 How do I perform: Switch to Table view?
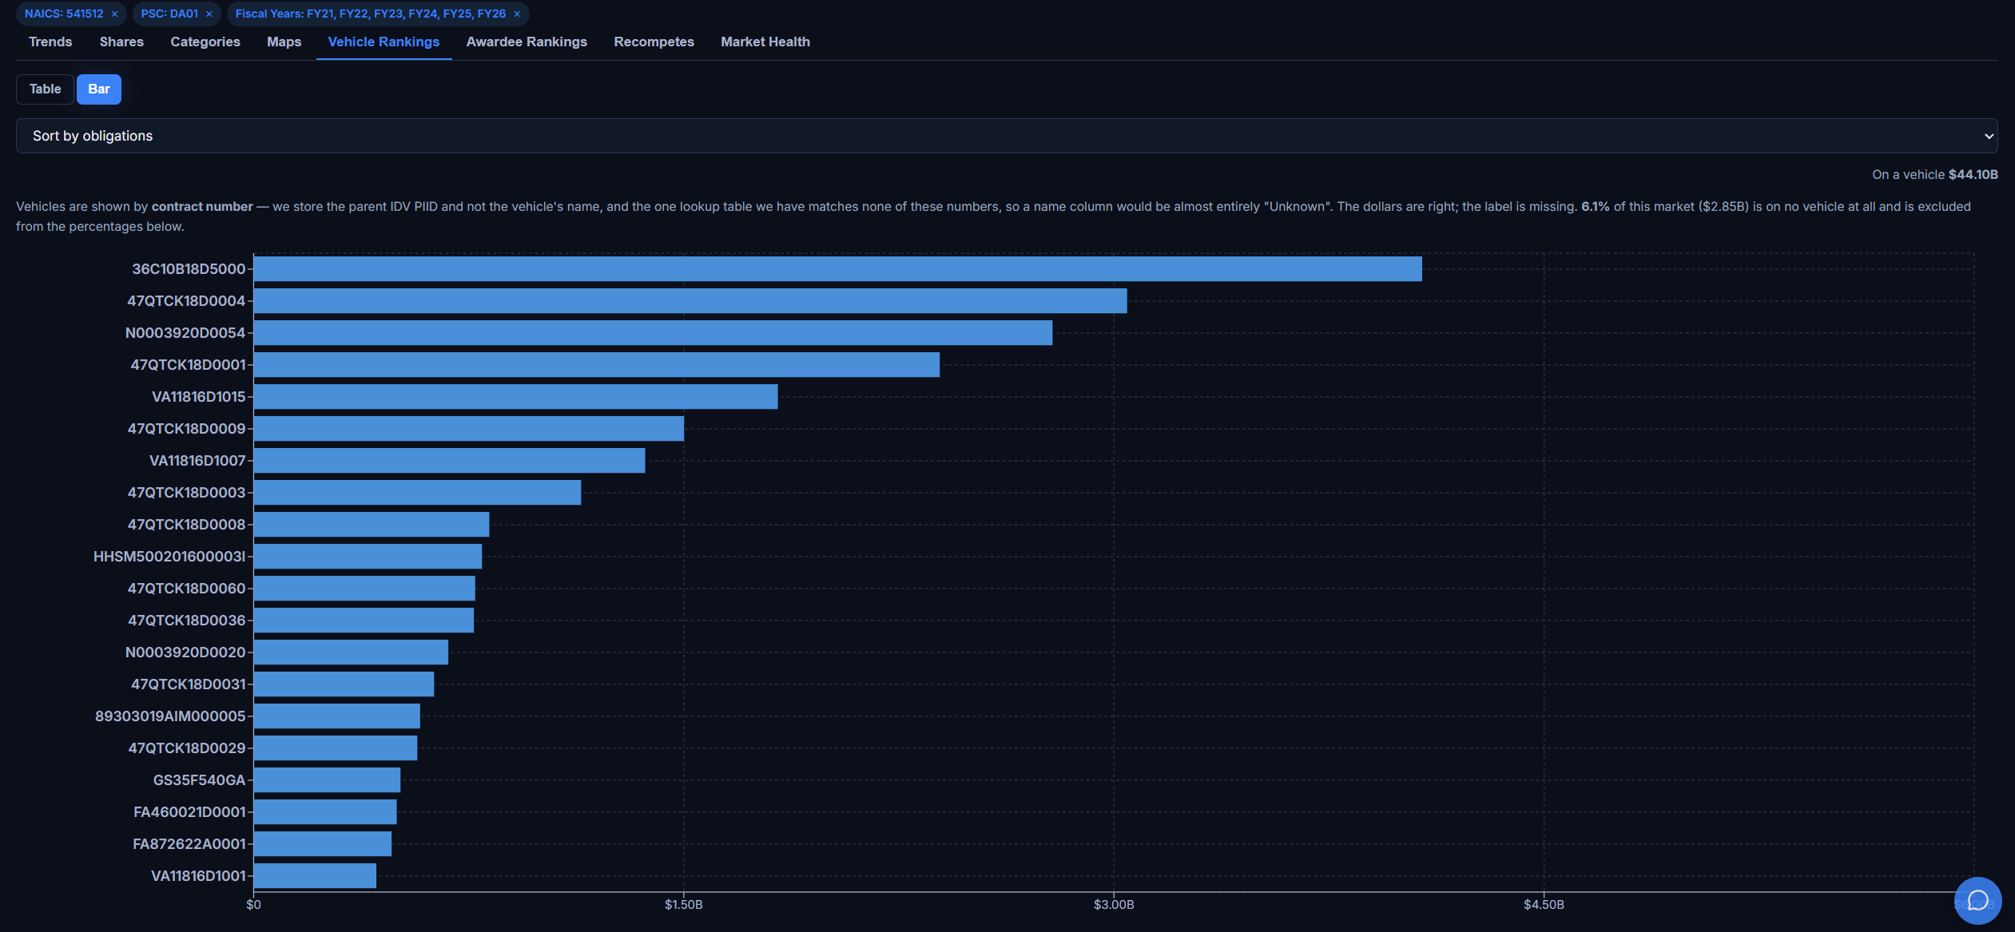[x=45, y=89]
